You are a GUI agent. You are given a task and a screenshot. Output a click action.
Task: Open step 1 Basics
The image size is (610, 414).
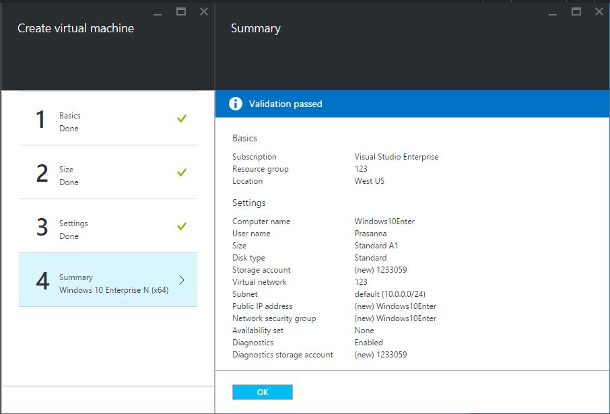108,118
